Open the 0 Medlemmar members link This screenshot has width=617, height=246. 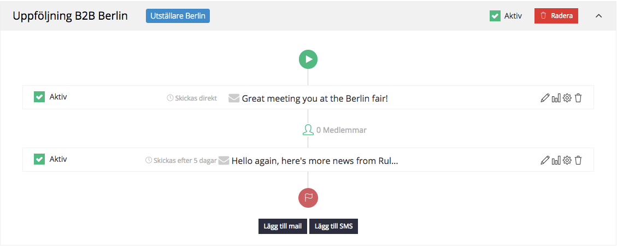pos(334,130)
